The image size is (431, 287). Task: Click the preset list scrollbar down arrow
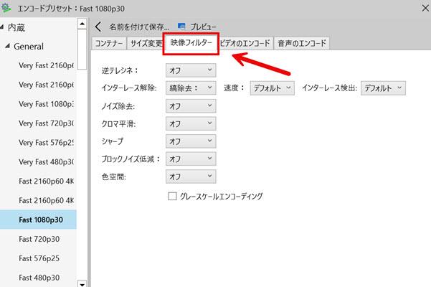81,283
